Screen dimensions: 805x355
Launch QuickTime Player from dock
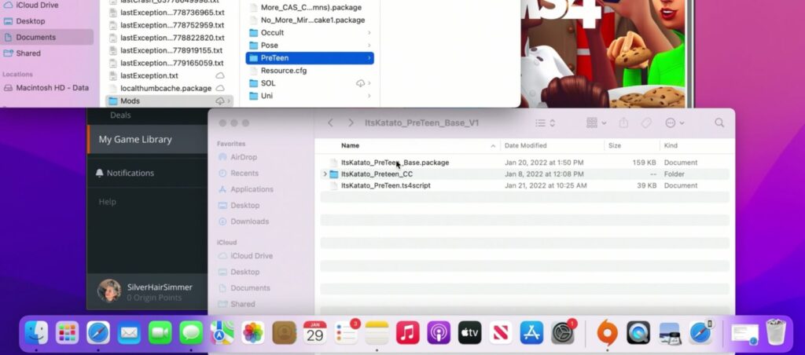(638, 334)
